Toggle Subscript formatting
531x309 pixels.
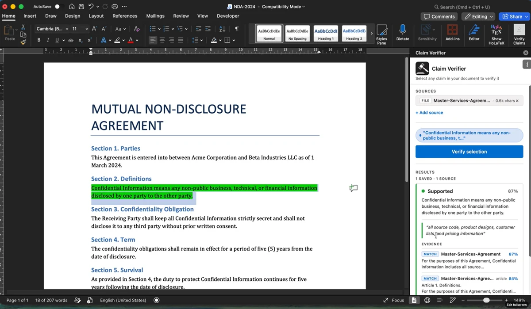tap(80, 40)
